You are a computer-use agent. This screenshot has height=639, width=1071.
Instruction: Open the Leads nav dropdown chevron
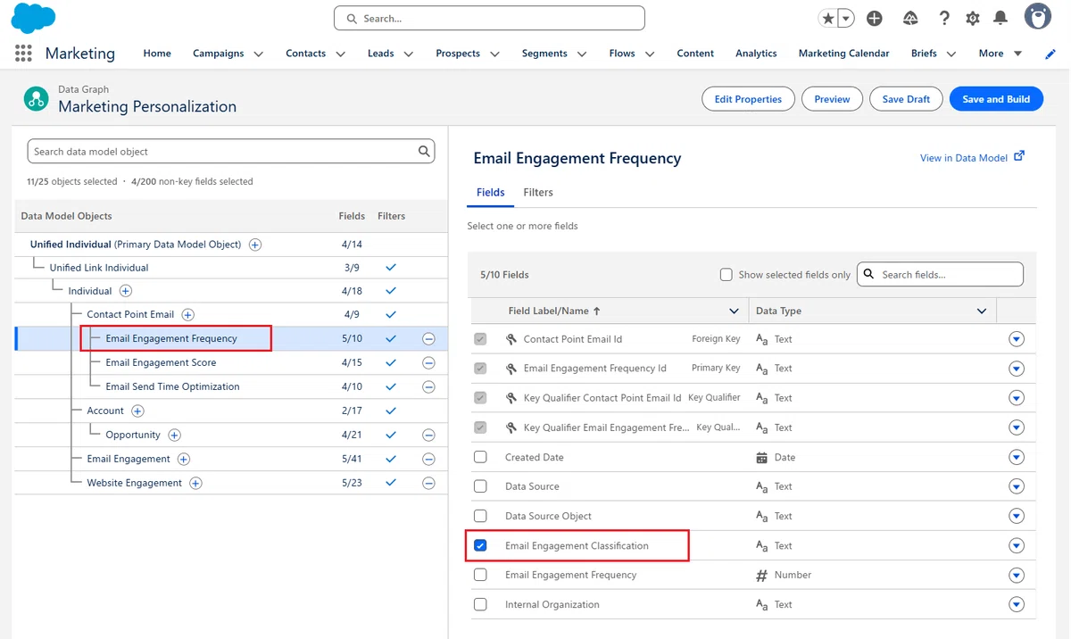pos(409,54)
